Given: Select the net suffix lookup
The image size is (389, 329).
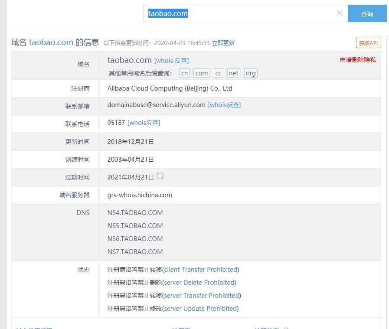Looking at the screenshot, I should [x=233, y=73].
